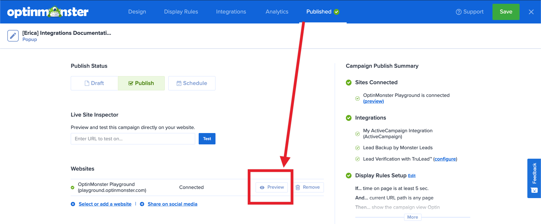Choose the Schedule publish option
This screenshot has width=541, height=224.
click(x=192, y=83)
